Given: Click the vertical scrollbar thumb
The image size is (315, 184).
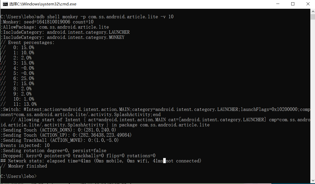Looking at the screenshot, I should pyautogui.click(x=313, y=17).
